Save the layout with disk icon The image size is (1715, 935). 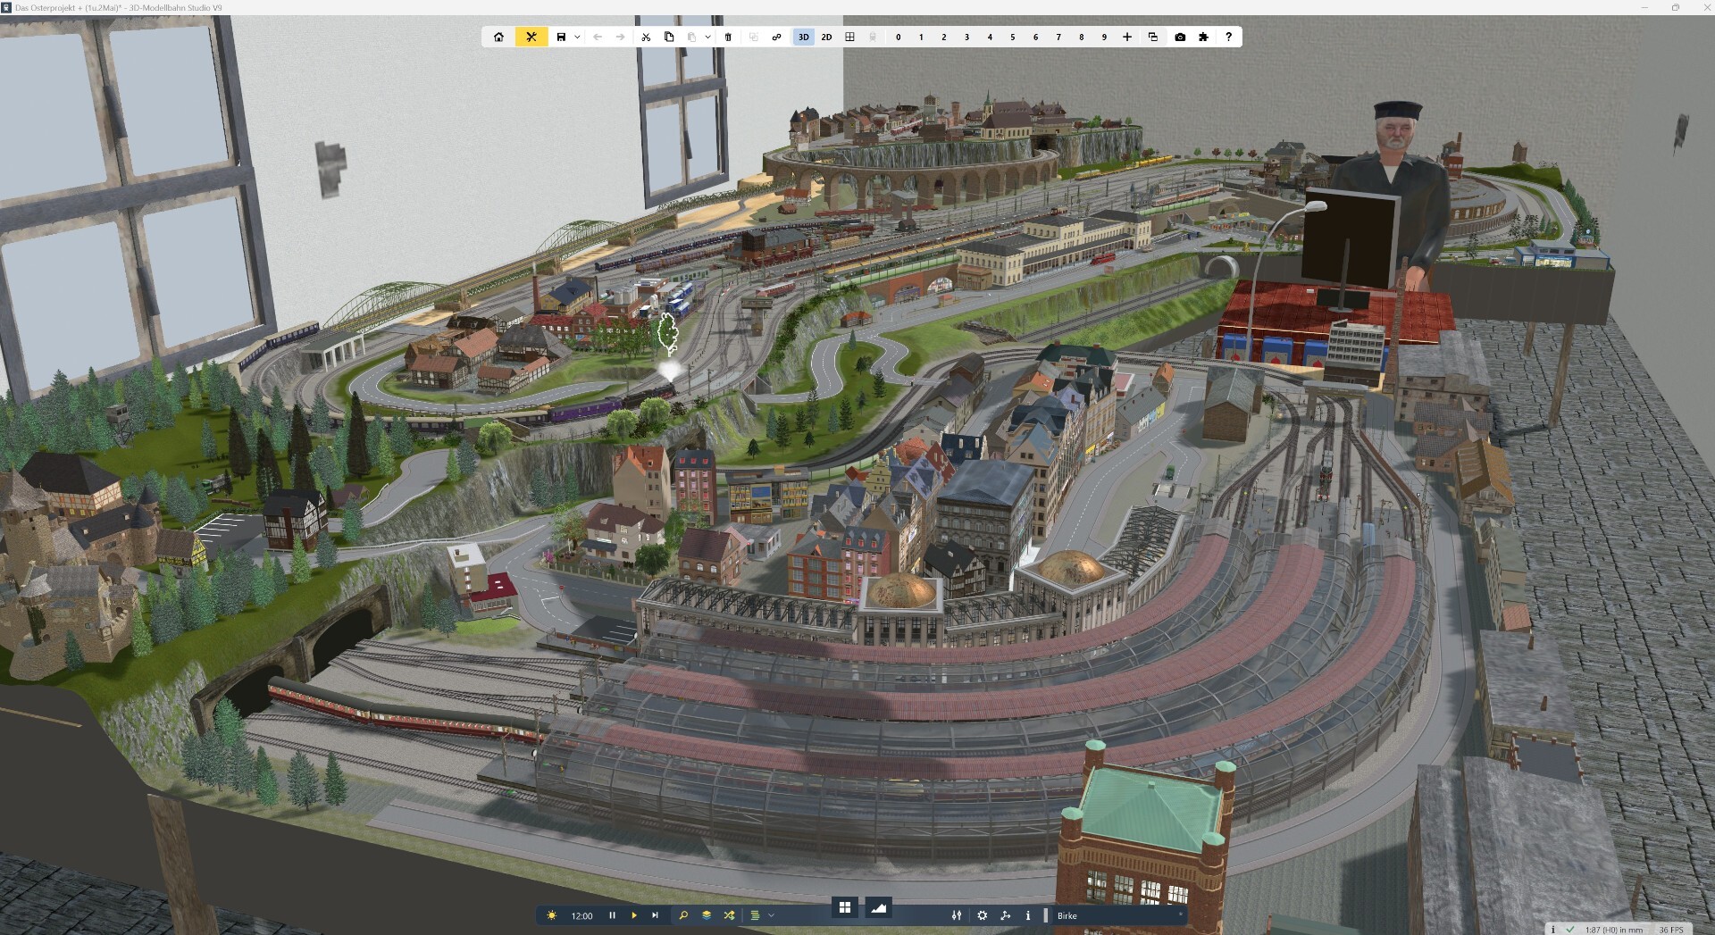pyautogui.click(x=561, y=37)
